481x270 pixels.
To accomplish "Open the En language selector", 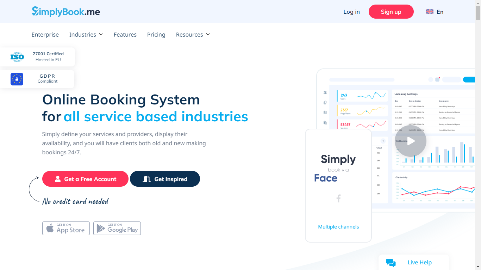I will 435,12.
